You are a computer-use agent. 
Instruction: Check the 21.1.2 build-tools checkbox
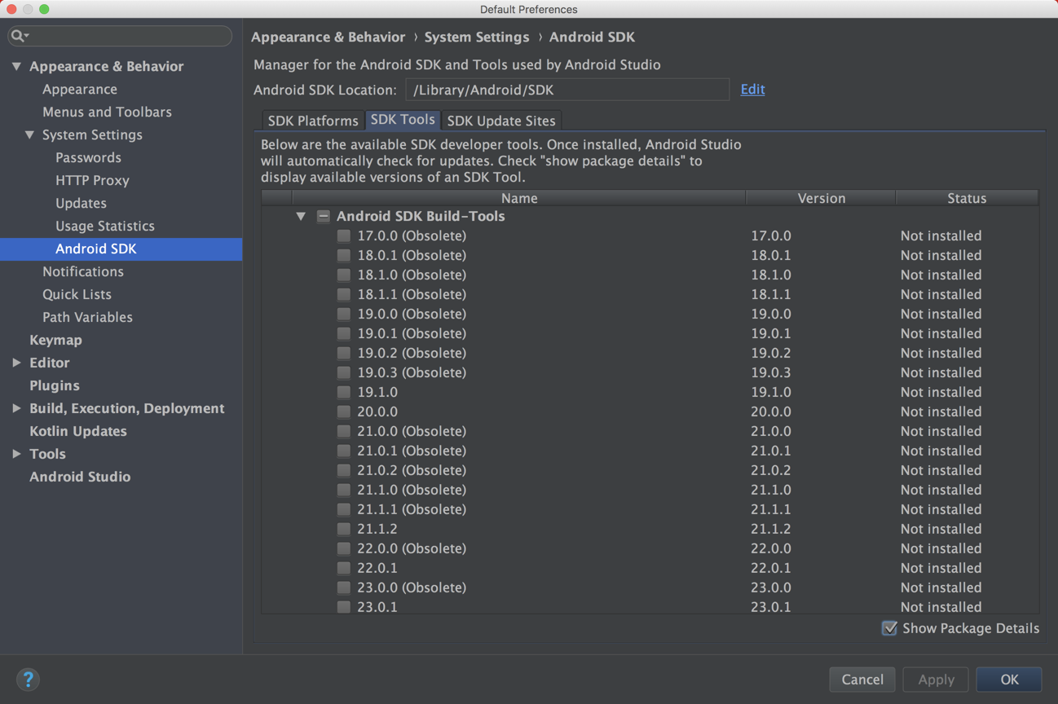pos(344,529)
